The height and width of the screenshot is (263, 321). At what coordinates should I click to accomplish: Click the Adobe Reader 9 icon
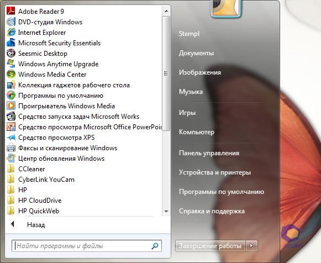[11, 11]
